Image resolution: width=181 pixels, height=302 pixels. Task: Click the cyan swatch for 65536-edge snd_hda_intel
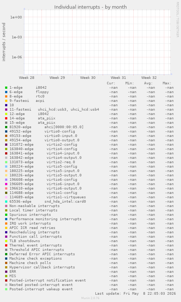(x=6, y=202)
